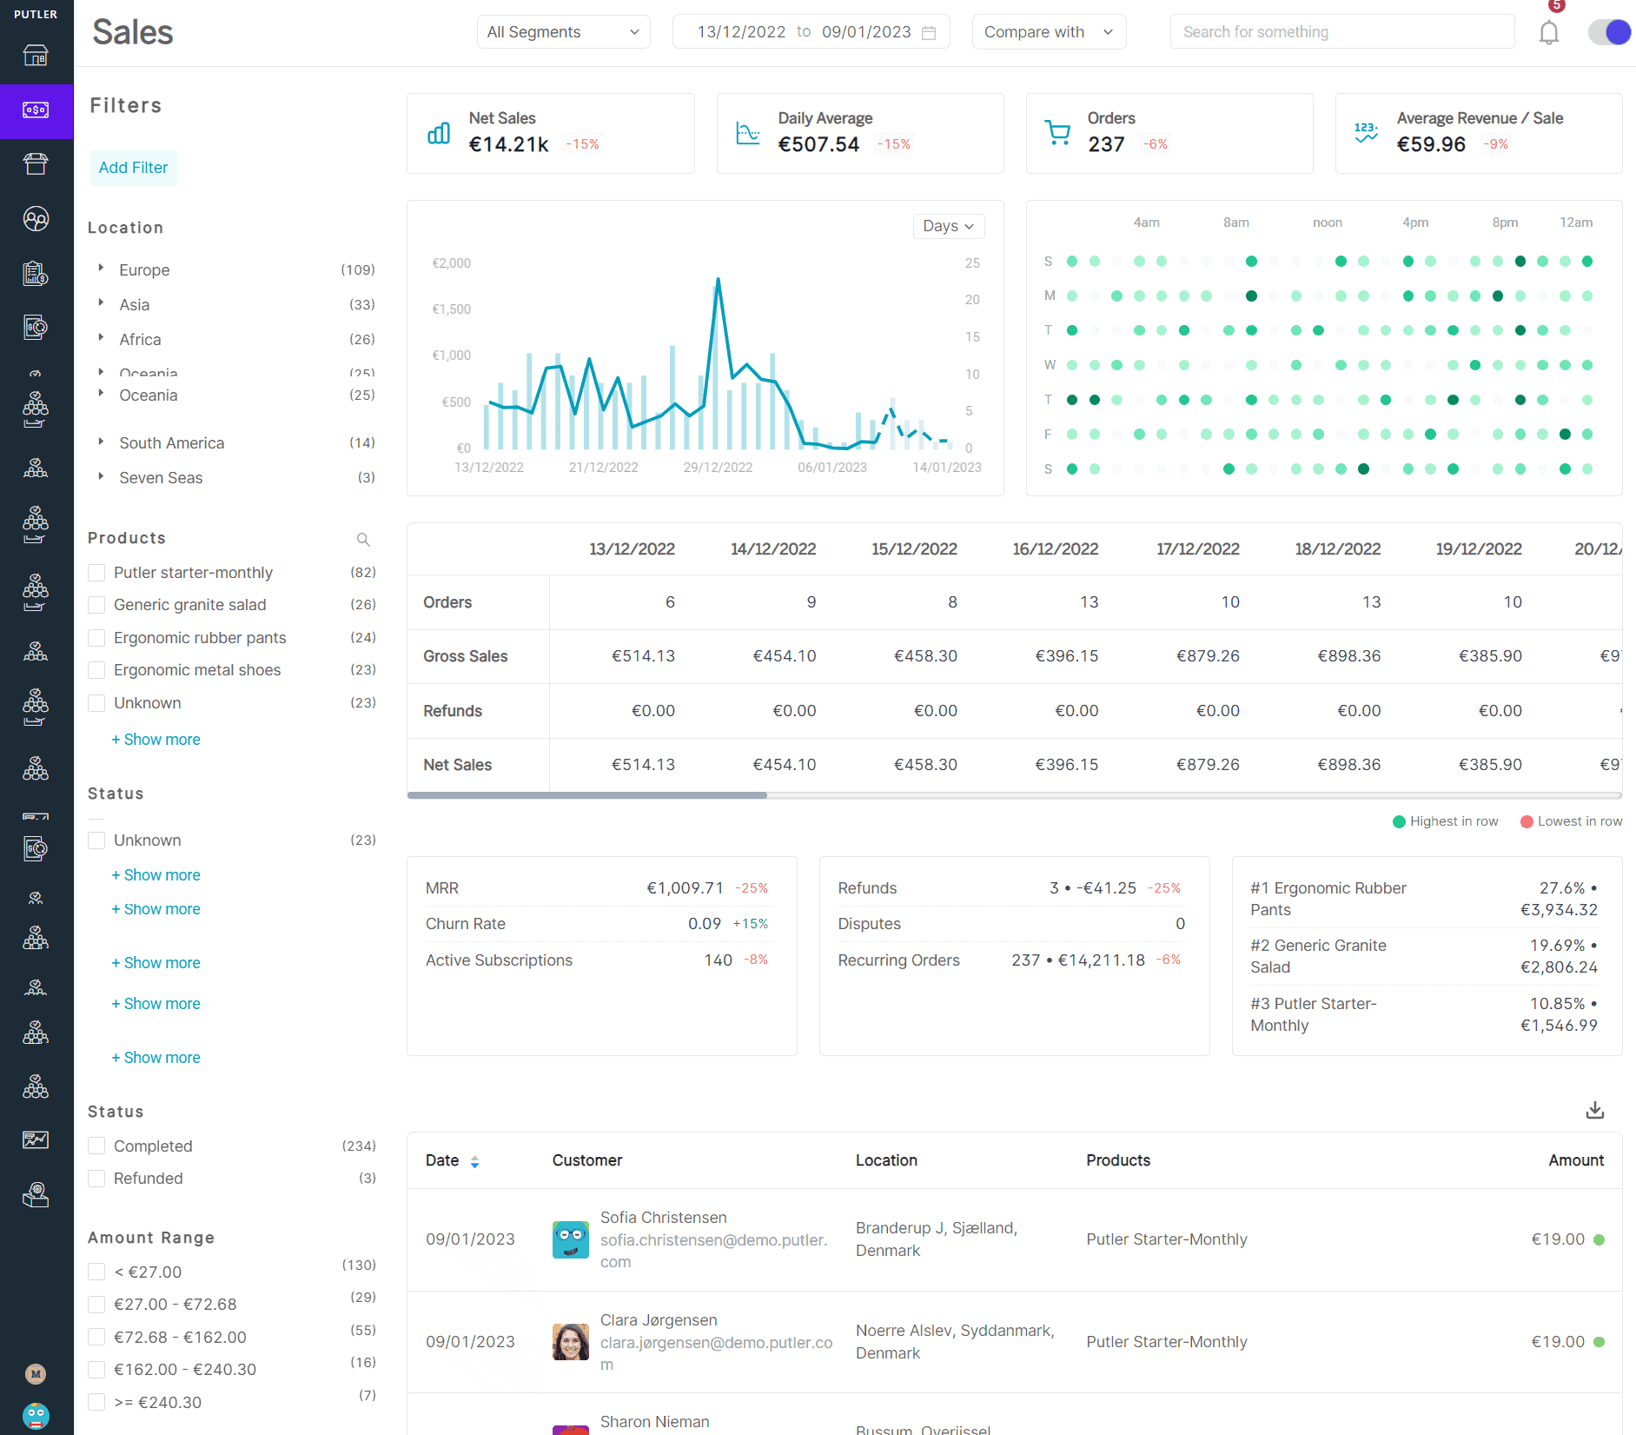Viewport: 1636px width, 1435px height.
Task: Open the All Segments dropdown
Action: [x=563, y=31]
